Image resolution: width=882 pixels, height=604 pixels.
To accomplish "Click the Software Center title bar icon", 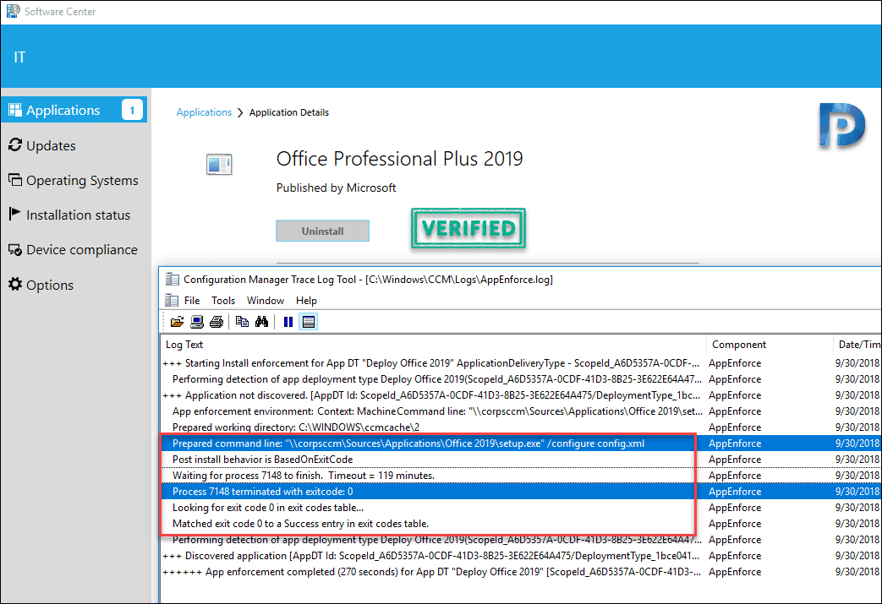I will tap(13, 11).
